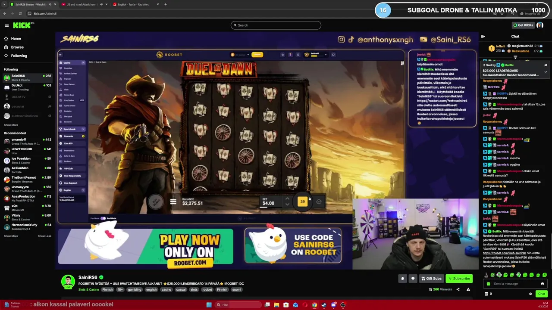
Task: Open emoji picker in chat input
Action: coord(542,284)
